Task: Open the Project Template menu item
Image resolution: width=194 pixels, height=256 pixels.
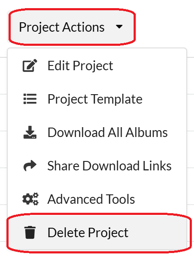Action: click(x=97, y=99)
